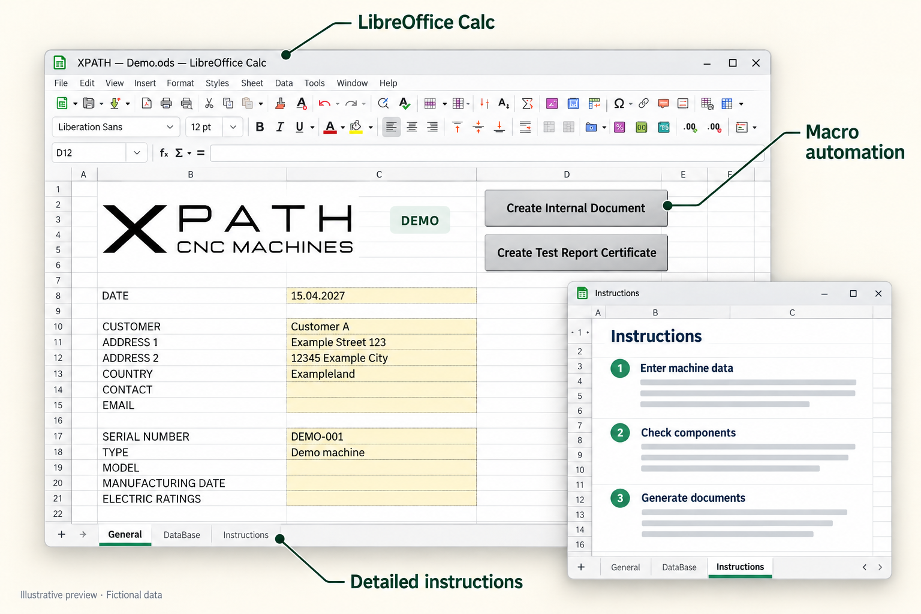The width and height of the screenshot is (921, 614).
Task: Open the background color dropdown arrow
Action: 371,128
